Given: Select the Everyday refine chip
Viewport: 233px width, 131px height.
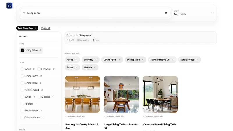Looking at the screenshot, I should tap(90, 60).
